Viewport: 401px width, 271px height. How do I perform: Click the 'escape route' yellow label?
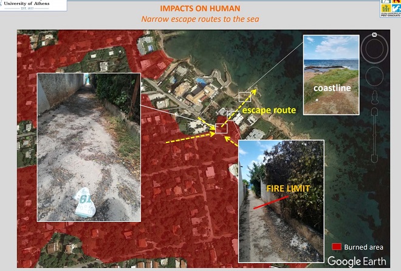[269, 110]
